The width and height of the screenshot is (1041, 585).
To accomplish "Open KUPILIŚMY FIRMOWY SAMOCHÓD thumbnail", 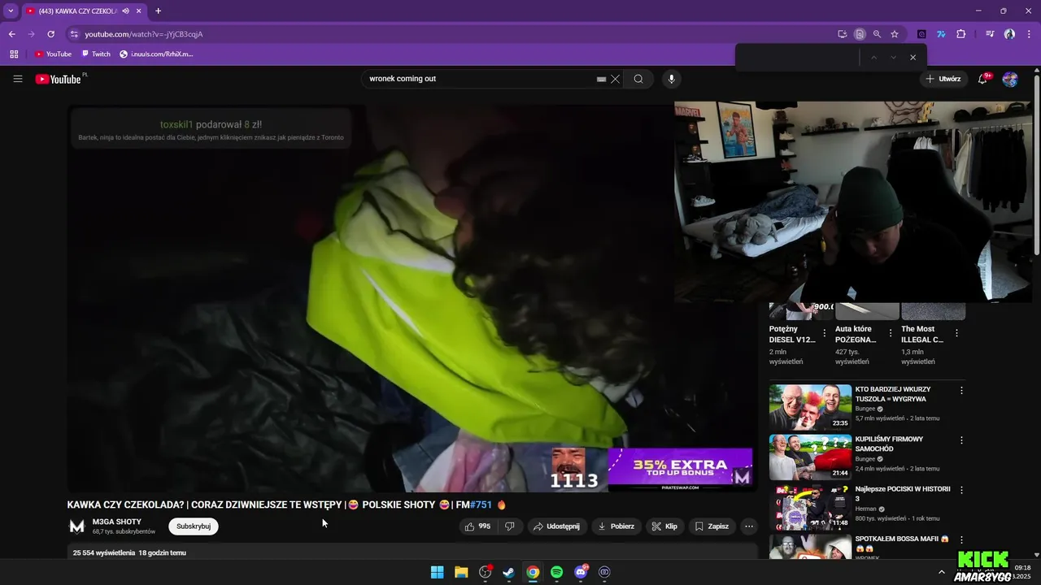I will pyautogui.click(x=810, y=457).
